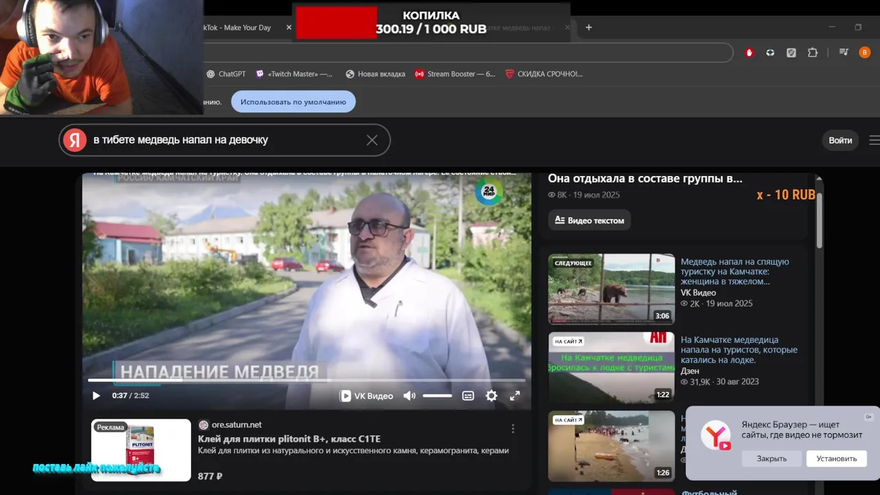Open 'На Камчатке медведица напала на туристов' title

739,350
